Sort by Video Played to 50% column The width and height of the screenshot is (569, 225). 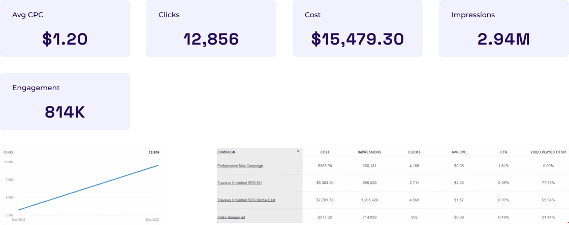tap(548, 153)
